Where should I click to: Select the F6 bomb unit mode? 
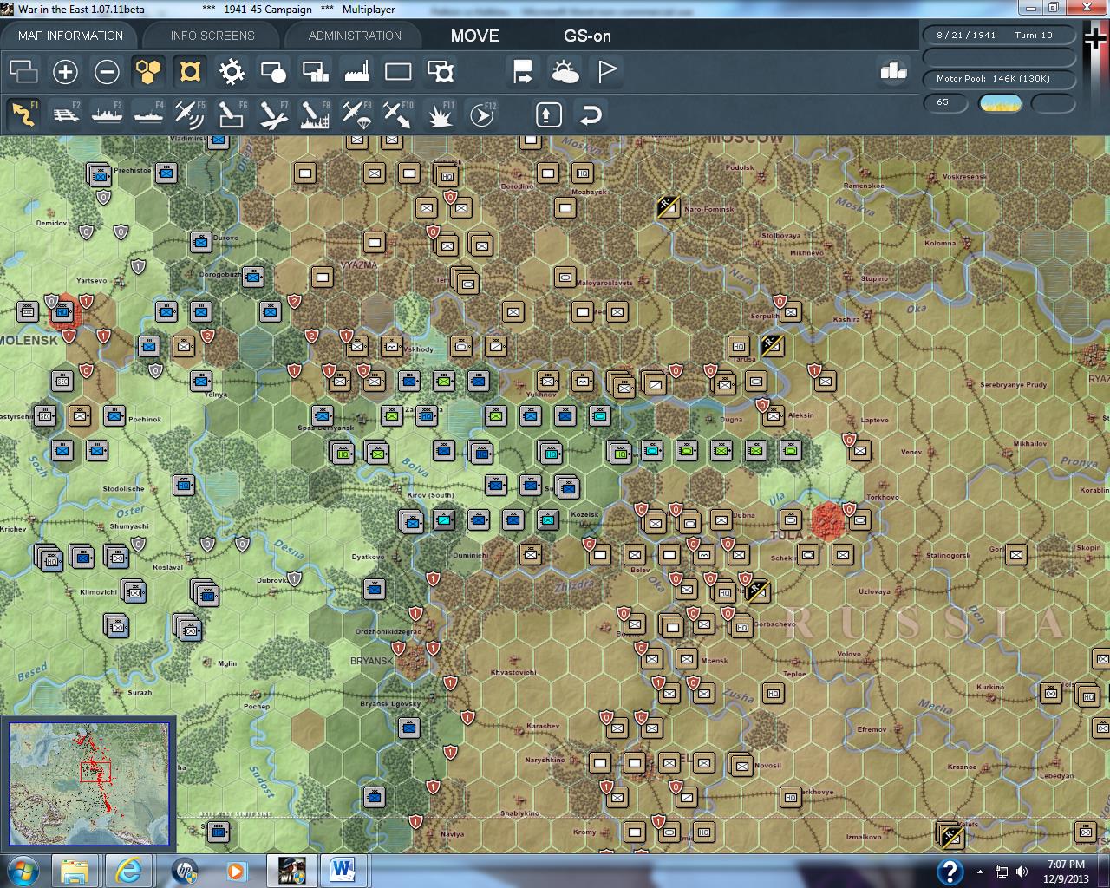coord(232,114)
